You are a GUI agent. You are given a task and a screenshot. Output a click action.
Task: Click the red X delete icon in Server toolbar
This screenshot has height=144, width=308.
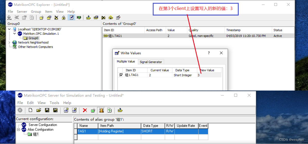[x=85, y=110]
